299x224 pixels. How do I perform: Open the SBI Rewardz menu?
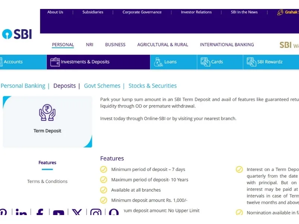(x=271, y=62)
